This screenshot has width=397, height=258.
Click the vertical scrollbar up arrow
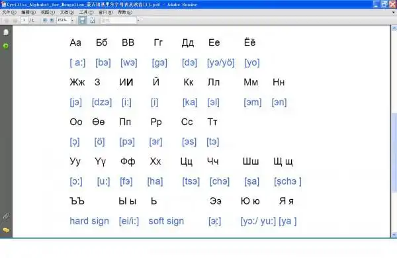(394, 28)
